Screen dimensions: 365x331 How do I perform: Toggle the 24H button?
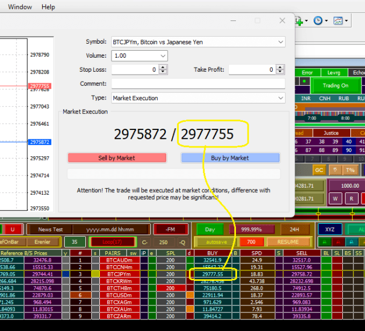click(294, 230)
